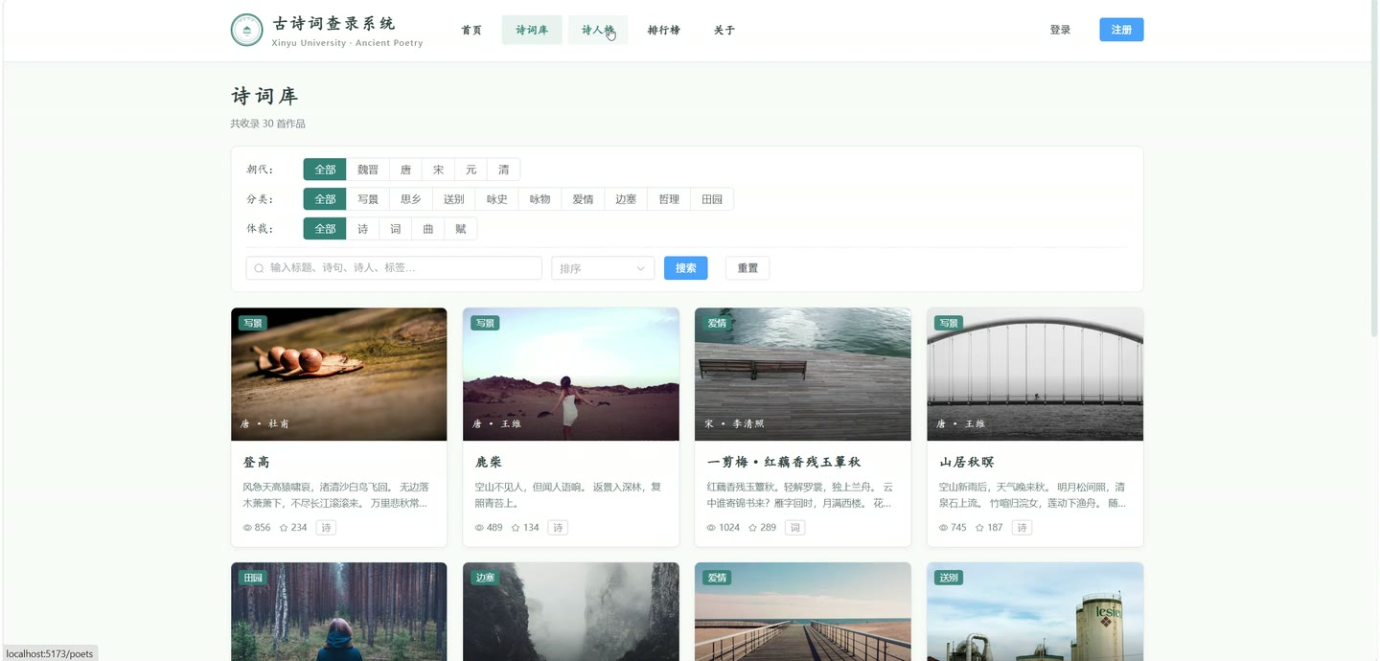Select 曲 genre filter
This screenshot has height=661, width=1380.
(x=428, y=229)
